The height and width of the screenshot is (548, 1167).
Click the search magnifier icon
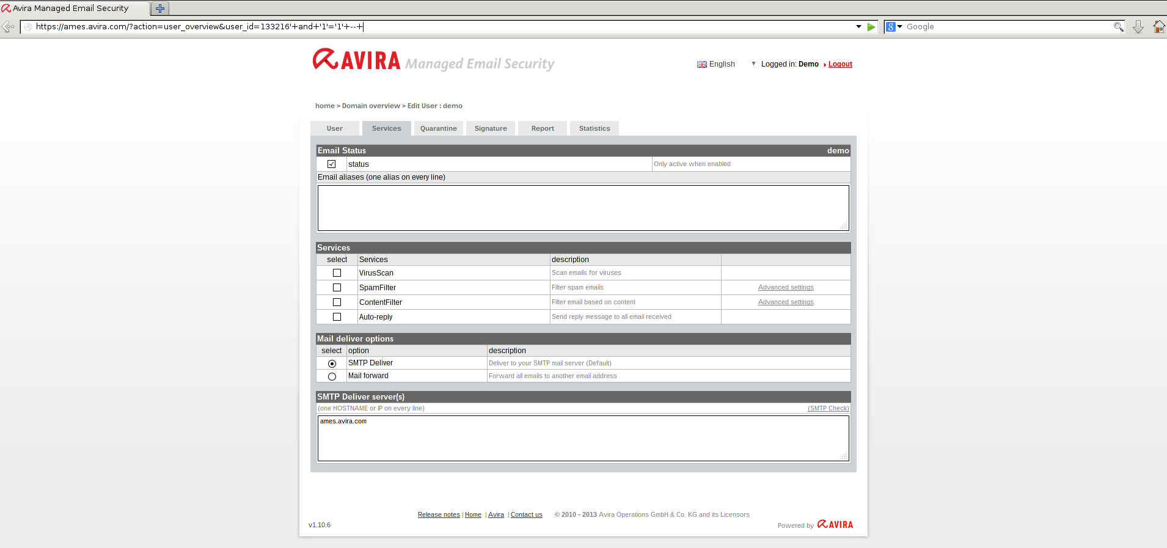[1118, 27]
